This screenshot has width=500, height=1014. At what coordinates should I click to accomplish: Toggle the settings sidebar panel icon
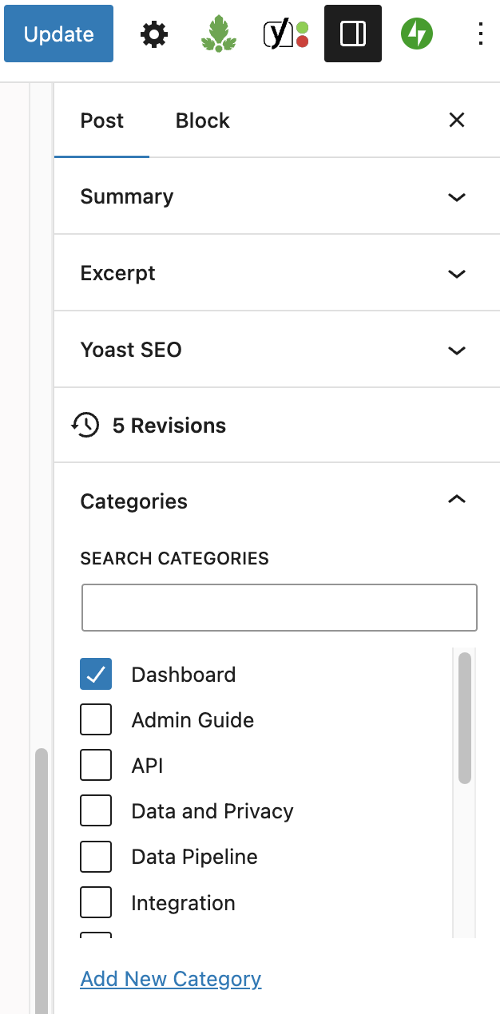coord(352,34)
